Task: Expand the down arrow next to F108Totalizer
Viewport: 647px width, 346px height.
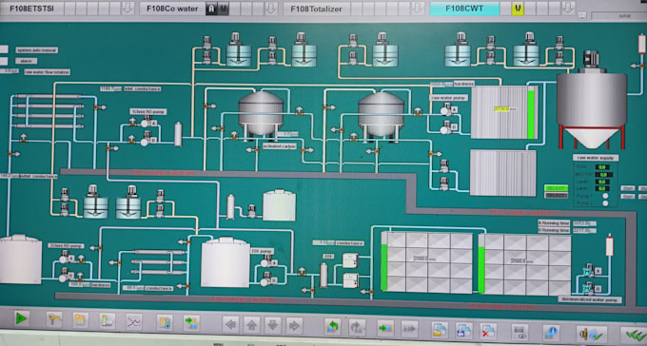Action: tap(418, 9)
